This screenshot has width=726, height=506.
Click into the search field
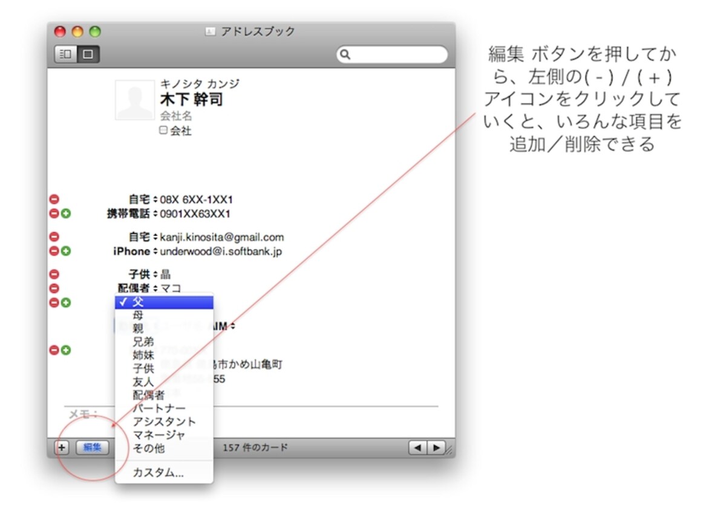[392, 55]
